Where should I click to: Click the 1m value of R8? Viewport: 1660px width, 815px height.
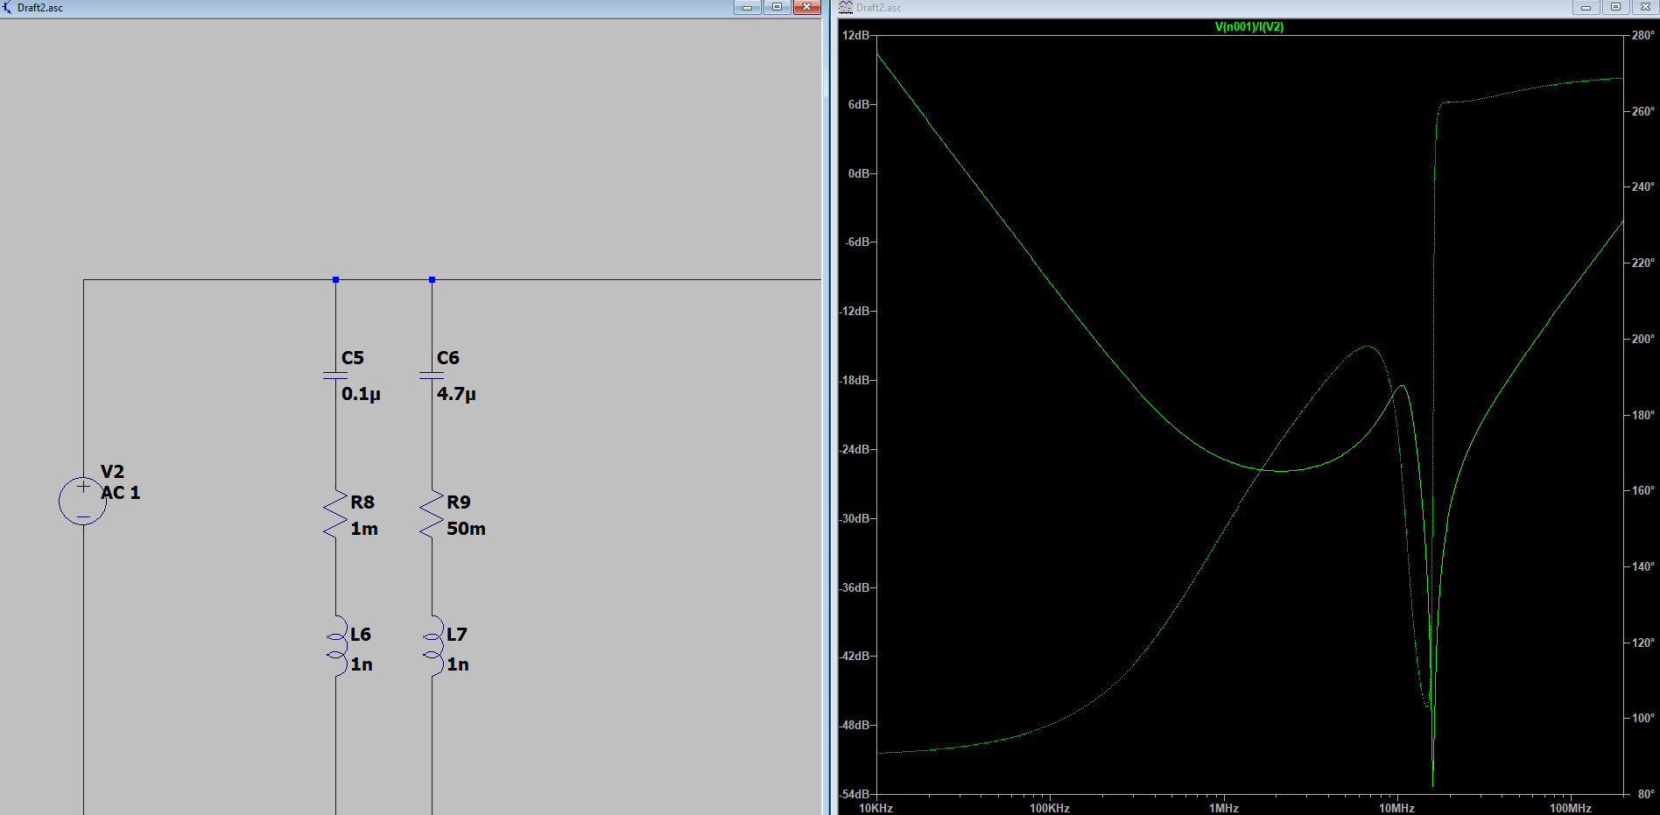point(364,529)
